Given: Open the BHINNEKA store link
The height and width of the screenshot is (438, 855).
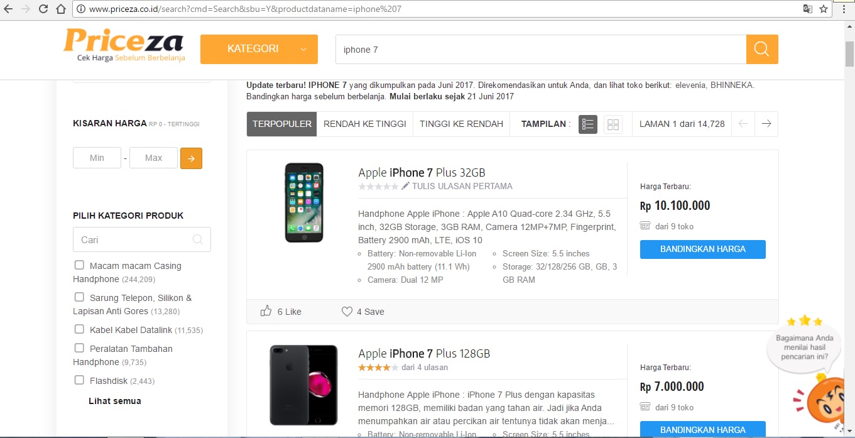Looking at the screenshot, I should [x=732, y=85].
